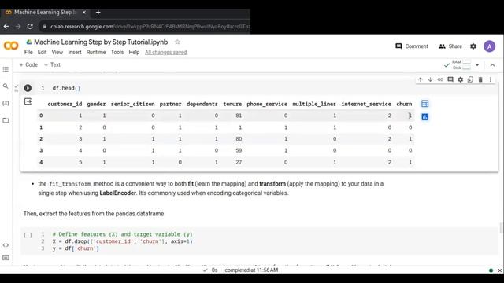Open the Insert menu
The height and width of the screenshot is (283, 504).
tap(75, 52)
